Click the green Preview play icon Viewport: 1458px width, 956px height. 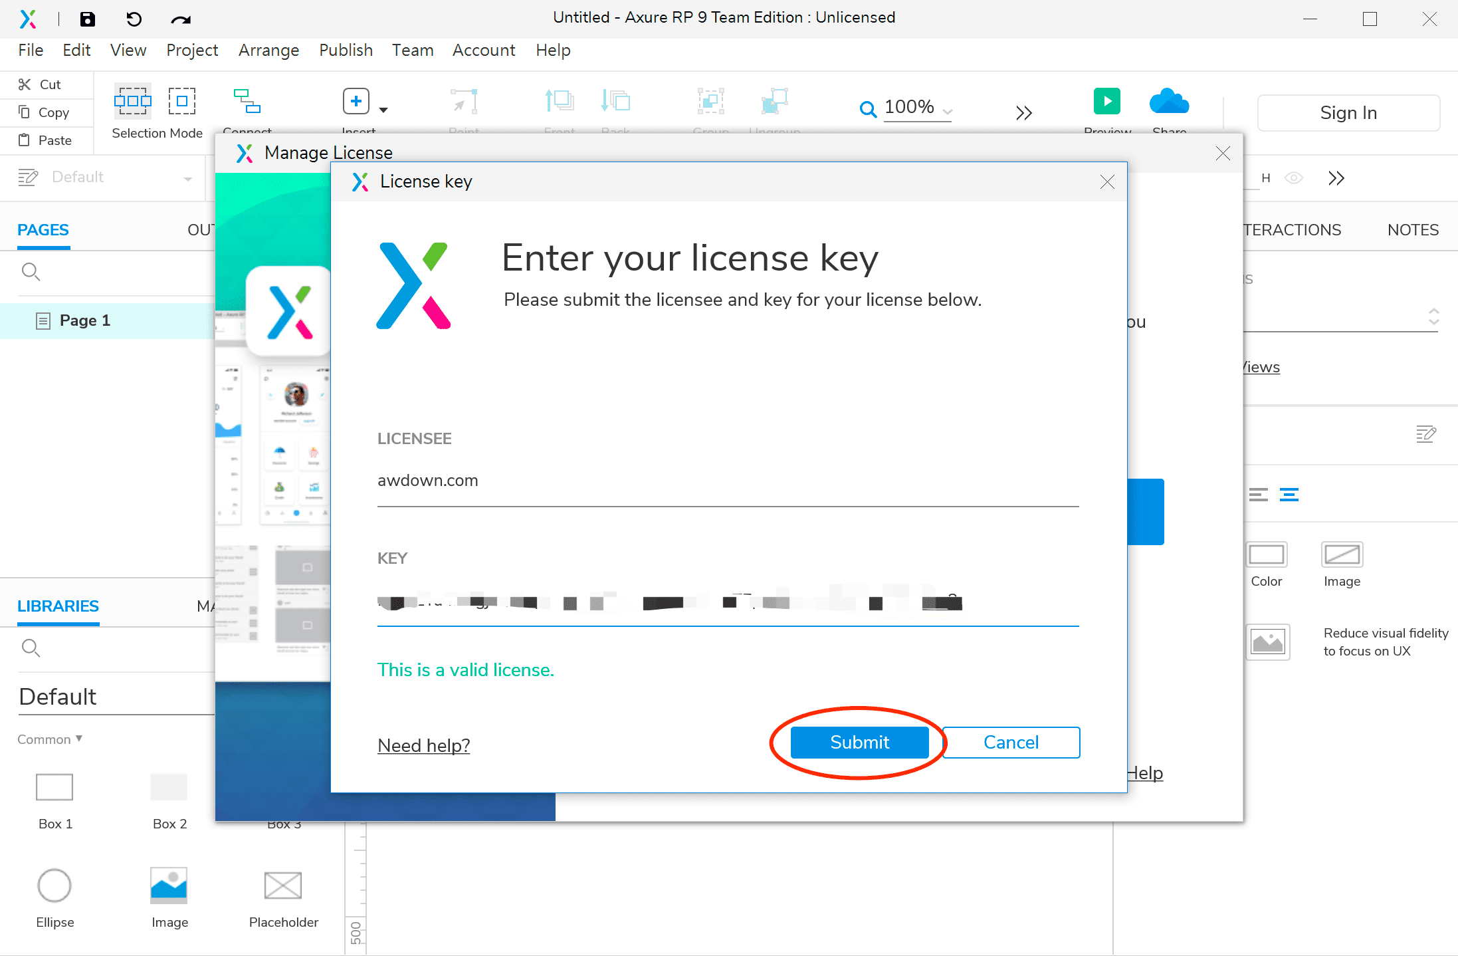tap(1106, 101)
